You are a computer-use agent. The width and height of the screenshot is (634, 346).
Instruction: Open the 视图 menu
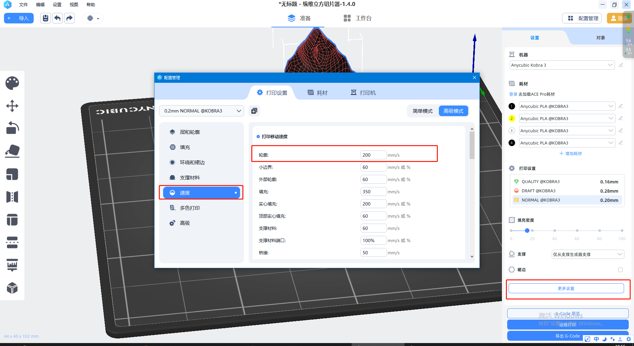coord(74,5)
